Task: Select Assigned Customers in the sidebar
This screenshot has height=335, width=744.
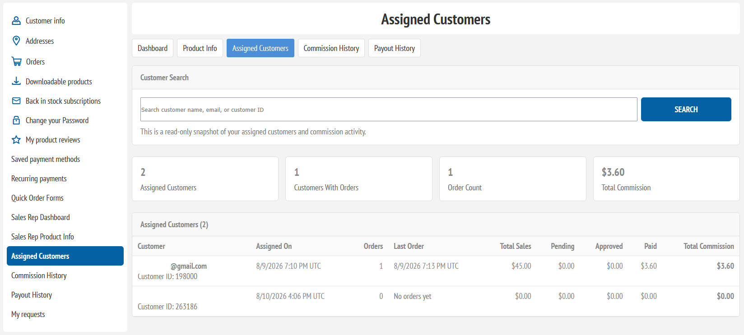Action: coord(65,256)
